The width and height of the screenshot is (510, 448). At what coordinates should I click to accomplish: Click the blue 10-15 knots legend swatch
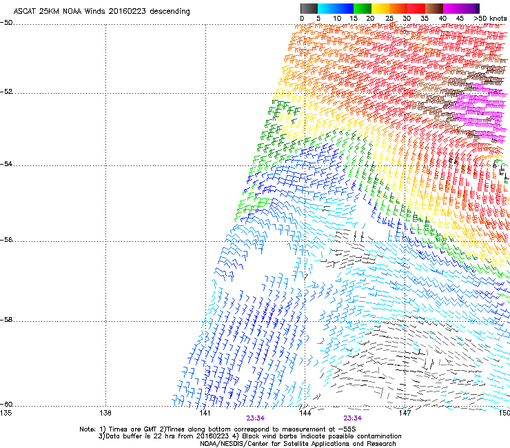click(x=345, y=8)
